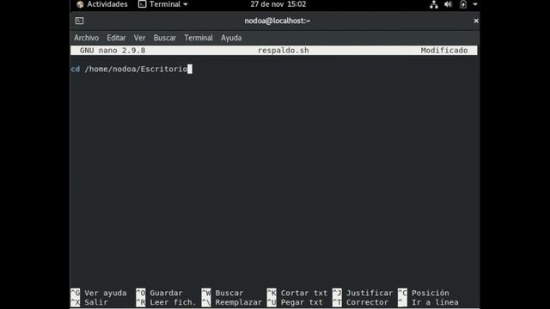Click the battery power icon
Screen dimensions: 550x309
pos(463,4)
